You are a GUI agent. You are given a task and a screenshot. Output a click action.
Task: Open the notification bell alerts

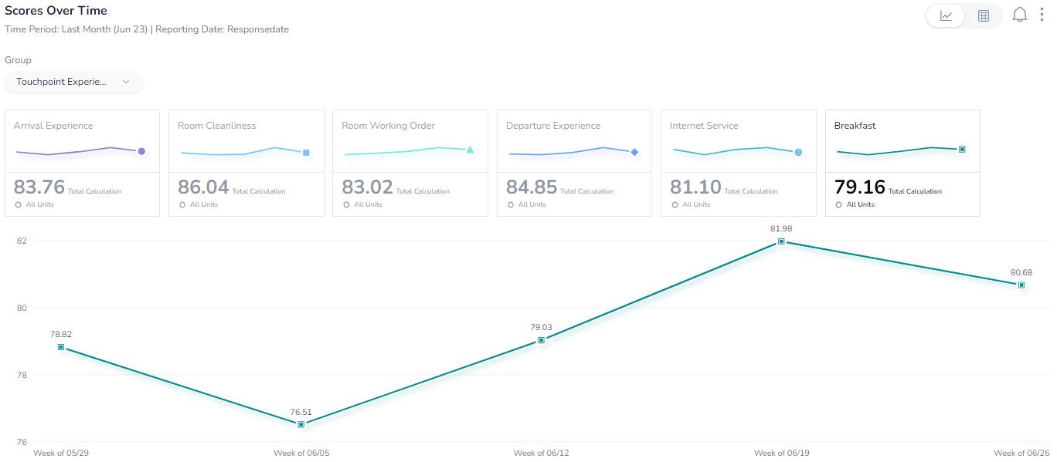tap(1020, 15)
